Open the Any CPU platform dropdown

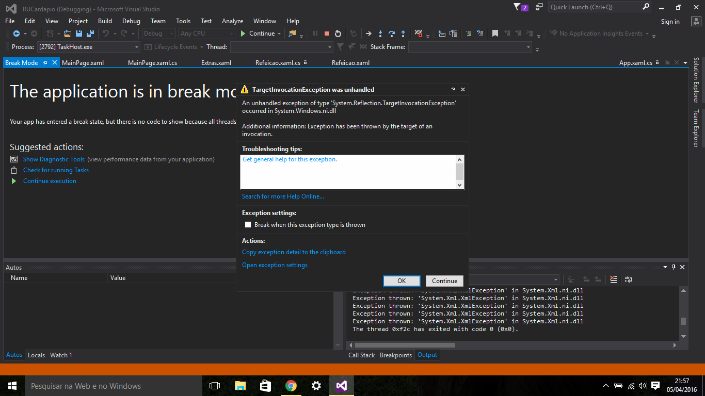(232, 34)
